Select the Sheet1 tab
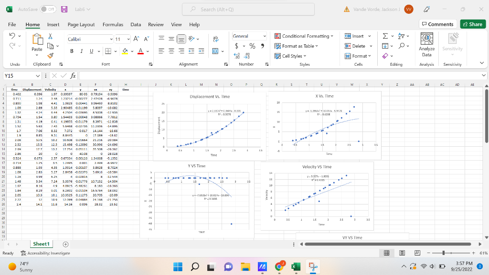The width and height of the screenshot is (489, 275). [x=41, y=244]
